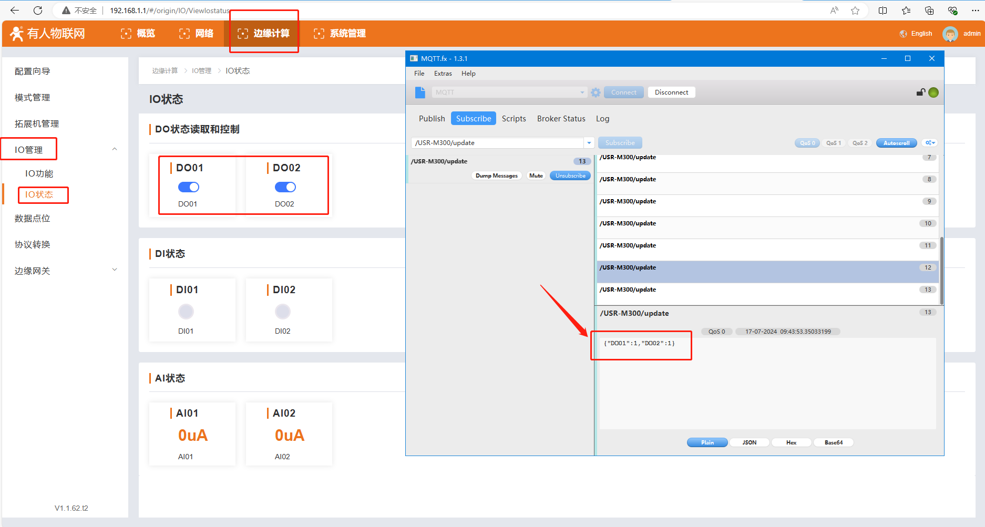The height and width of the screenshot is (527, 985).
Task: Click the open padlock security icon
Action: pyautogui.click(x=920, y=92)
